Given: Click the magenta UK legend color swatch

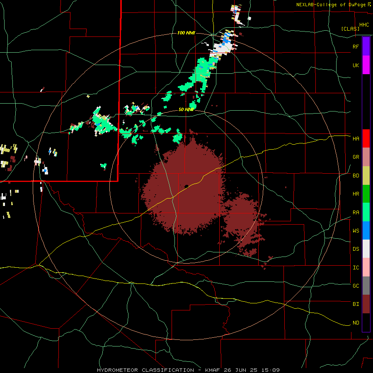Looking at the screenshot, I should tap(366, 65).
